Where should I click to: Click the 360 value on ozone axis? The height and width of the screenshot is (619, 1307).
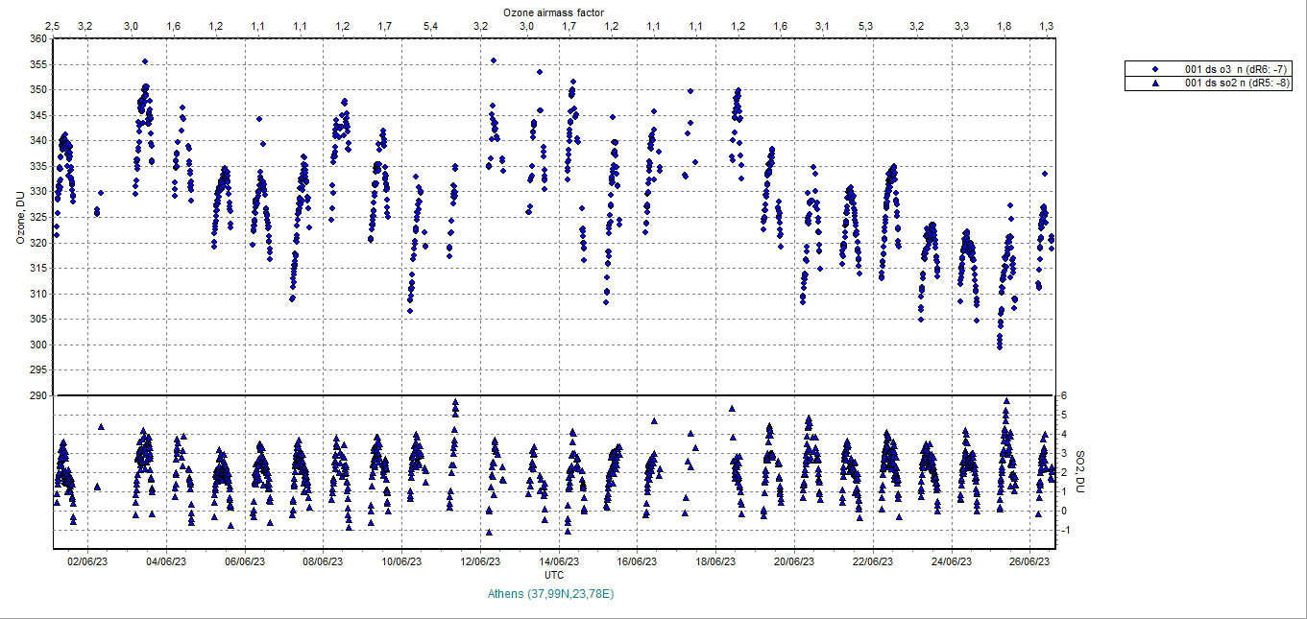37,39
